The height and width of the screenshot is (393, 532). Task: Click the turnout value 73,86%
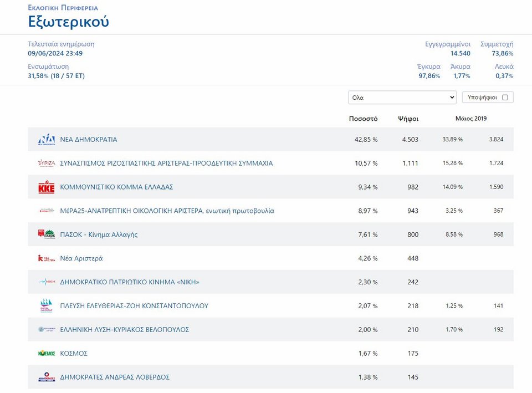tap(503, 53)
